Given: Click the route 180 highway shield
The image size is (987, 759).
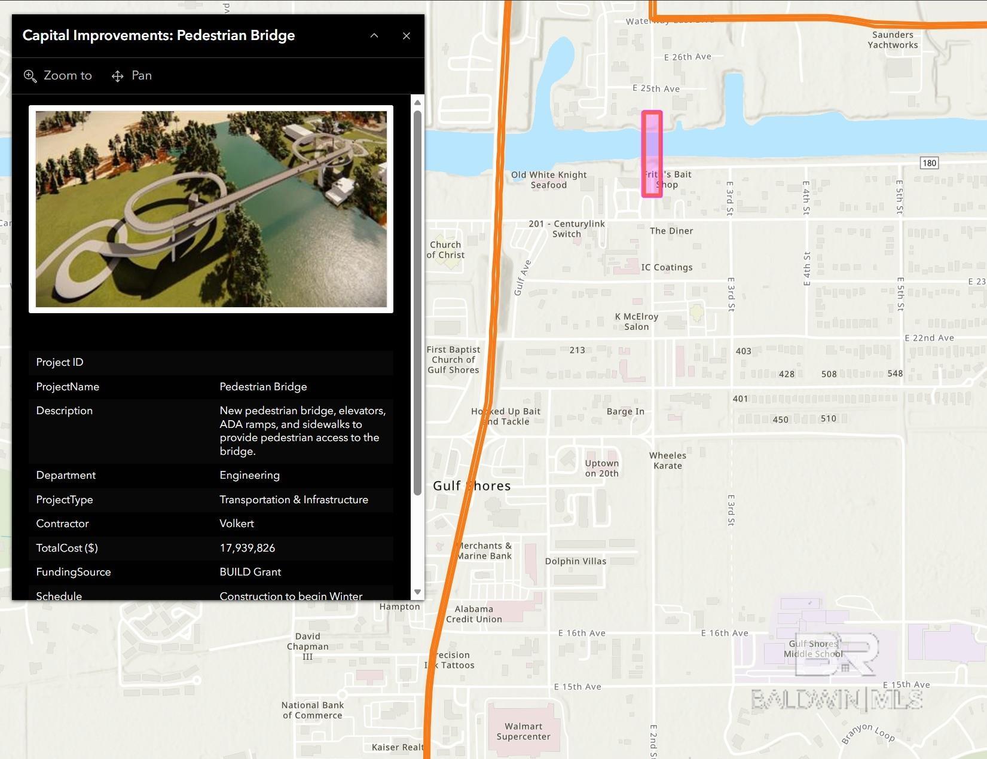Looking at the screenshot, I should (929, 163).
